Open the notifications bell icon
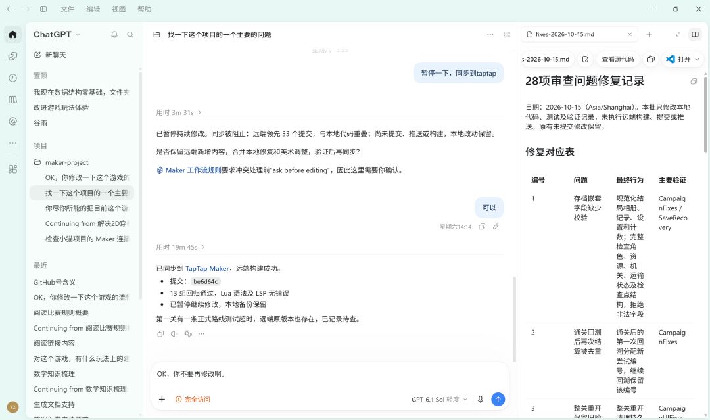The height and width of the screenshot is (420, 710). click(114, 34)
